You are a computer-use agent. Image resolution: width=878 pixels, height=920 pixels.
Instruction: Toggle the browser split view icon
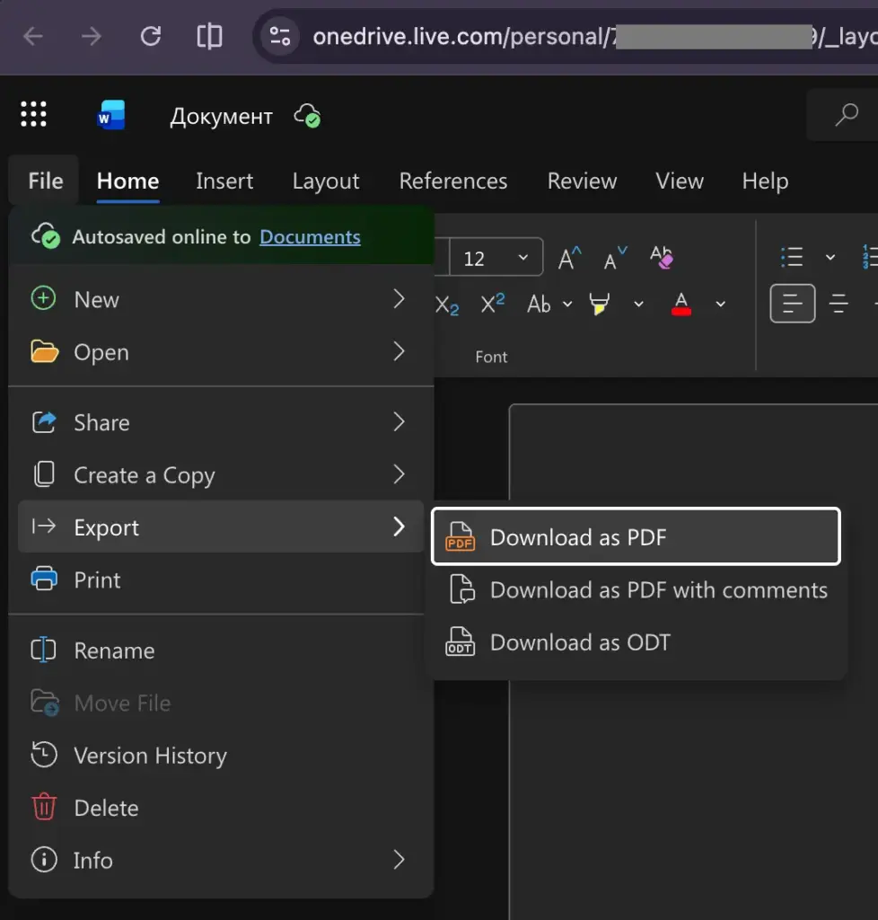(209, 36)
